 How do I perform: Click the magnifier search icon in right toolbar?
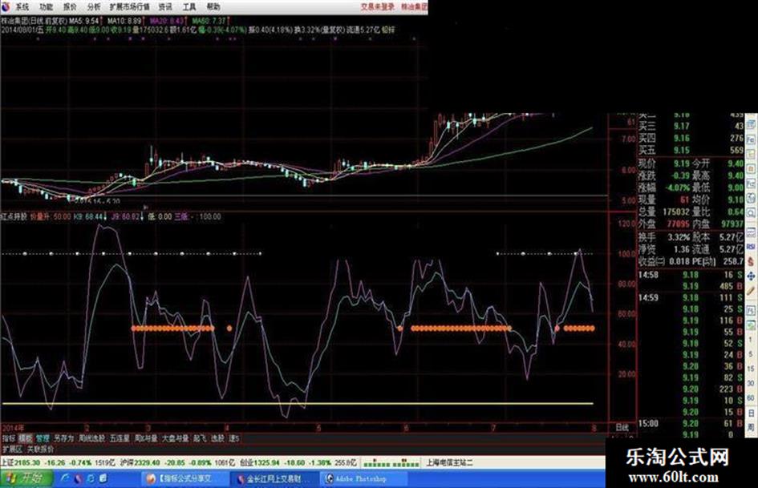click(x=752, y=213)
